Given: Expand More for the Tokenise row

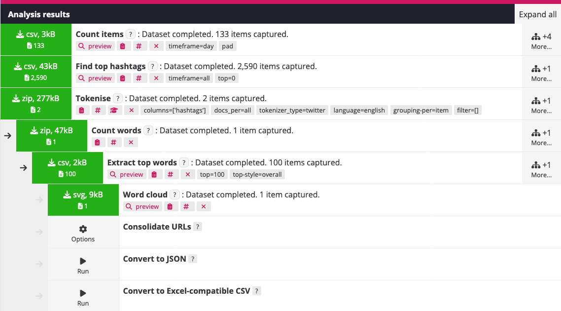Looking at the screenshot, I should coord(541,105).
